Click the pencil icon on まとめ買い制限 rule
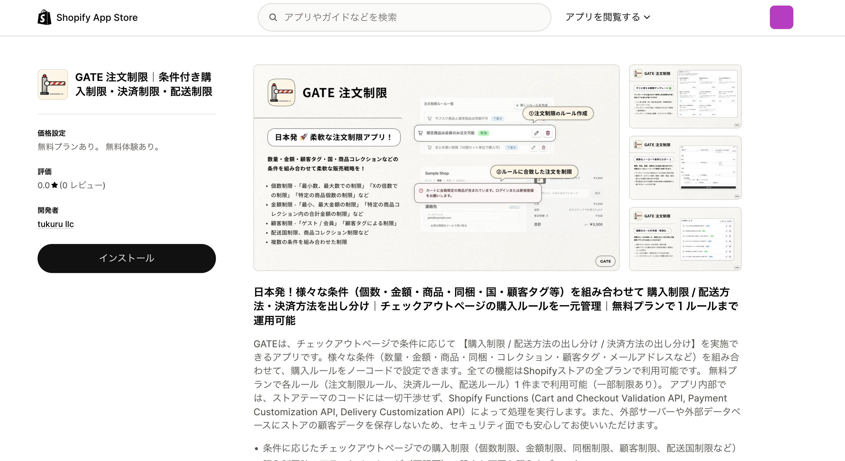The width and height of the screenshot is (845, 461). click(533, 148)
